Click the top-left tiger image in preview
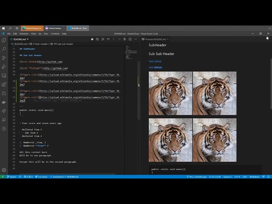This screenshot has height=204, width=272. [x=170, y=93]
